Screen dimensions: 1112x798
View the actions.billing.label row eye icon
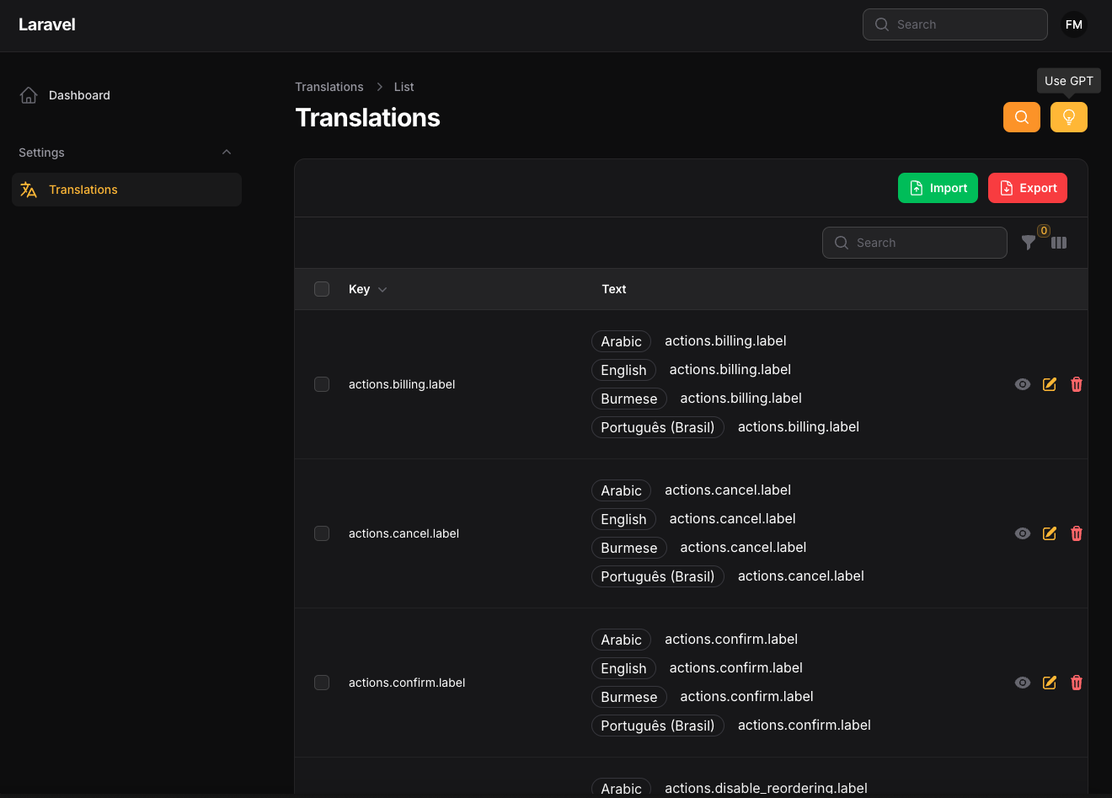[1023, 384]
